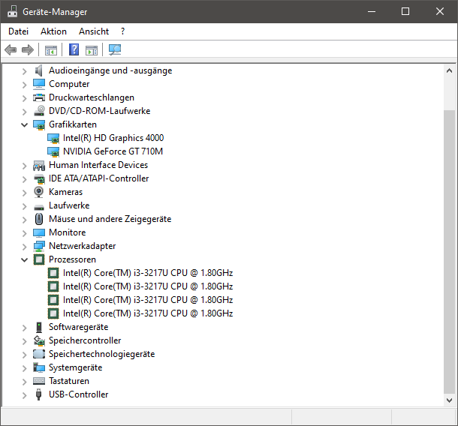Viewport: 458px width, 426px height.
Task: Click the icon of NVIDIA GeForce GT 710M
Action: point(53,151)
